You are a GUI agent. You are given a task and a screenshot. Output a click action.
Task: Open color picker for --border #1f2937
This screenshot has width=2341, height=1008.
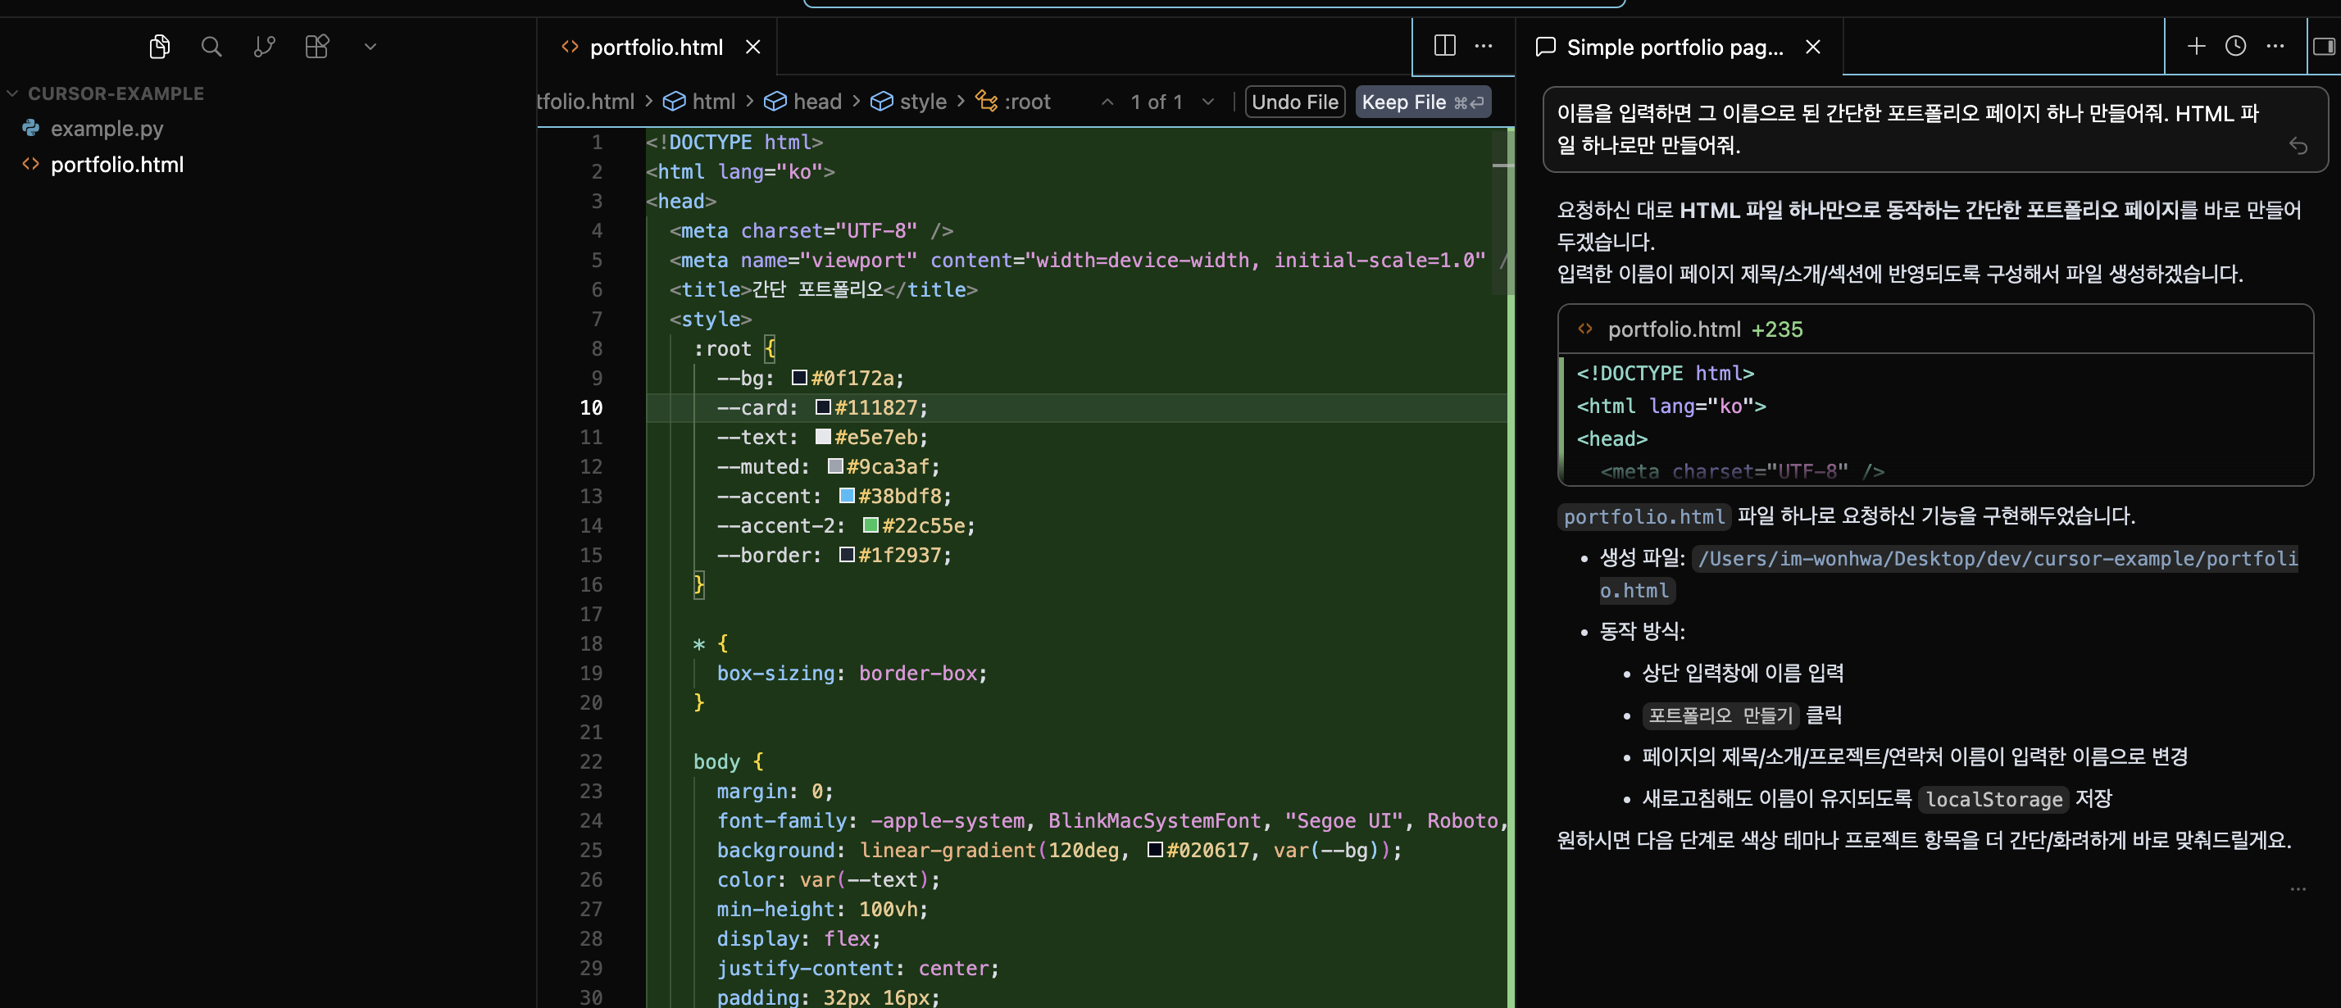tap(847, 555)
